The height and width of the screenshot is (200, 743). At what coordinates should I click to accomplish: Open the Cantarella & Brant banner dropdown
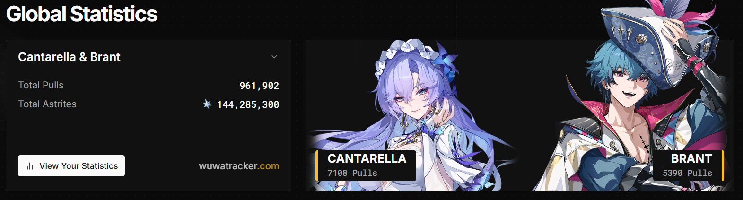pyautogui.click(x=149, y=57)
